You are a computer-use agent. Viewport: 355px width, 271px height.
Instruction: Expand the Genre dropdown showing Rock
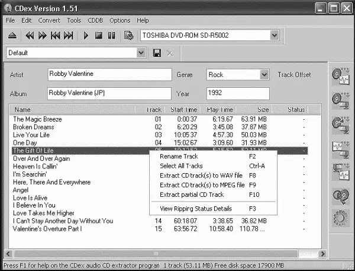coord(264,75)
